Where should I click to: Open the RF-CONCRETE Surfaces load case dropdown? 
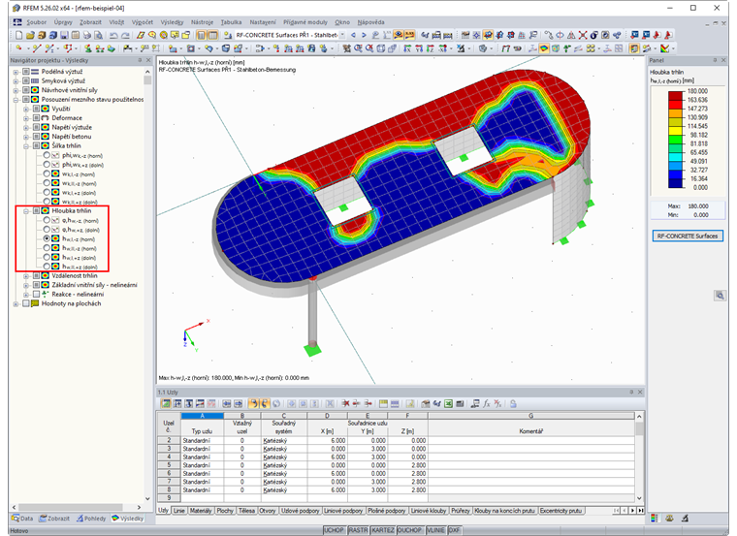click(x=342, y=35)
